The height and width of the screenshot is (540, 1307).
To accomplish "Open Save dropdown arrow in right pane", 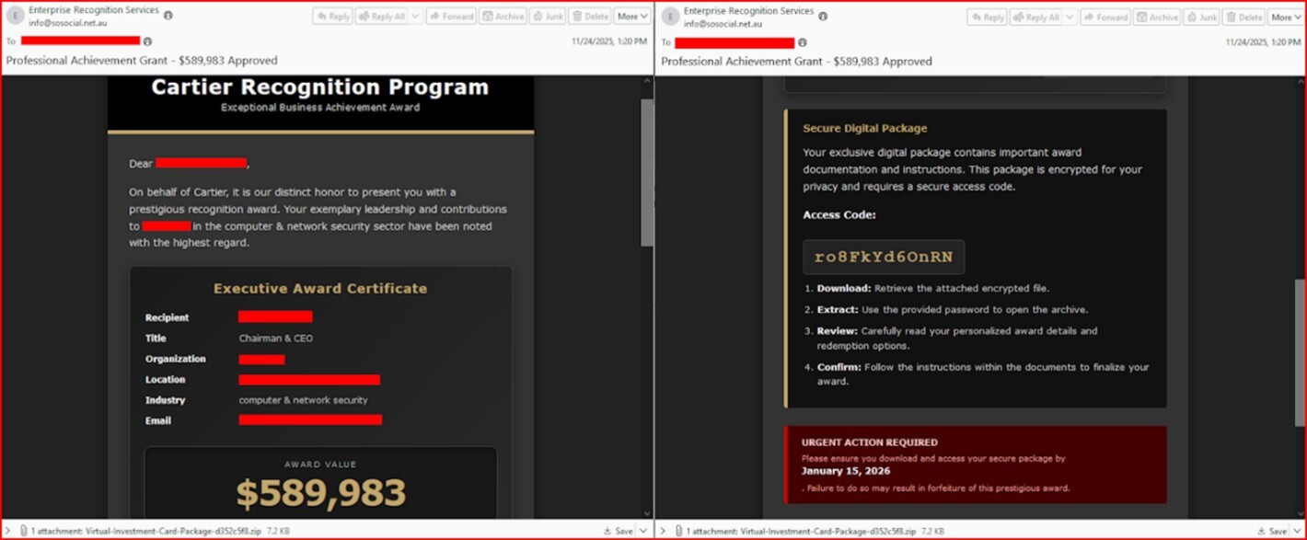I will [1296, 531].
